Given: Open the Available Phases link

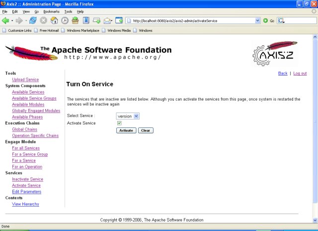Looking at the screenshot, I should pos(27,117).
